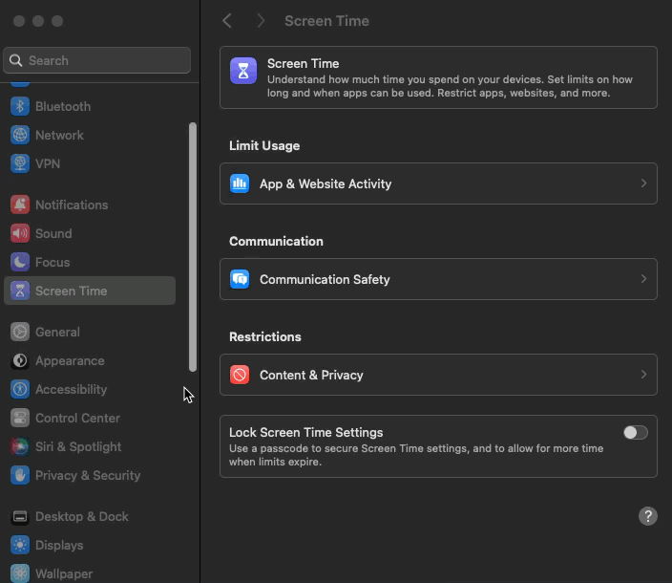Click the Sound speaker icon
Viewport: 672px width, 583px height.
click(20, 233)
